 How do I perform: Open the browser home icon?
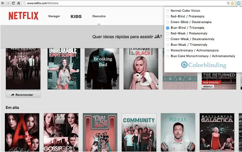coord(18,3)
